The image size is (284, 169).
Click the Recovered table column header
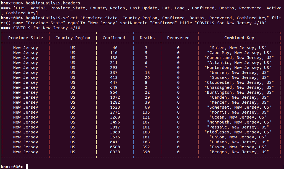[x=178, y=38]
